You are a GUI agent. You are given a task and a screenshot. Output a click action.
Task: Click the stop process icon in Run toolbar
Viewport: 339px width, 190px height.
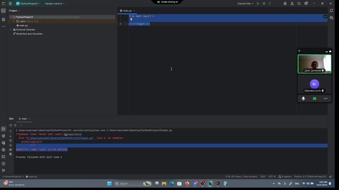15,125
